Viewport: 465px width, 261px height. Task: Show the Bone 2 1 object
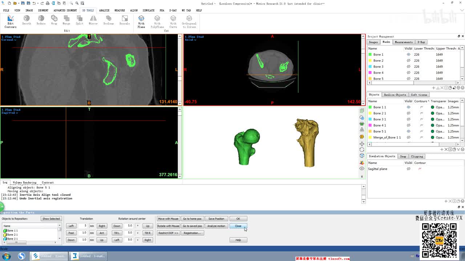click(408, 113)
